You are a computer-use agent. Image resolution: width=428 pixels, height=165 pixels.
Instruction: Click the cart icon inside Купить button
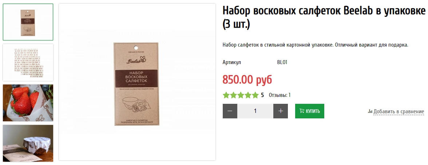pyautogui.click(x=302, y=111)
